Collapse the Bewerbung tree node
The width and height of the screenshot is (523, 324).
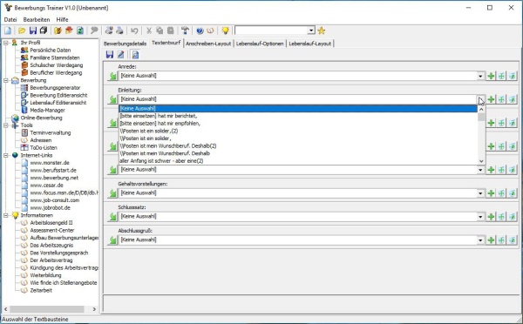(x=6, y=80)
